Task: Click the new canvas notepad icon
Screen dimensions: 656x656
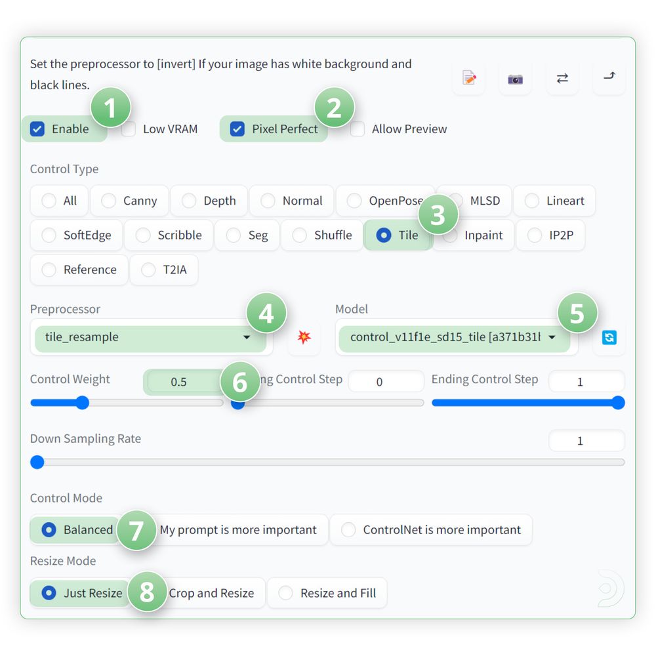Action: click(469, 79)
